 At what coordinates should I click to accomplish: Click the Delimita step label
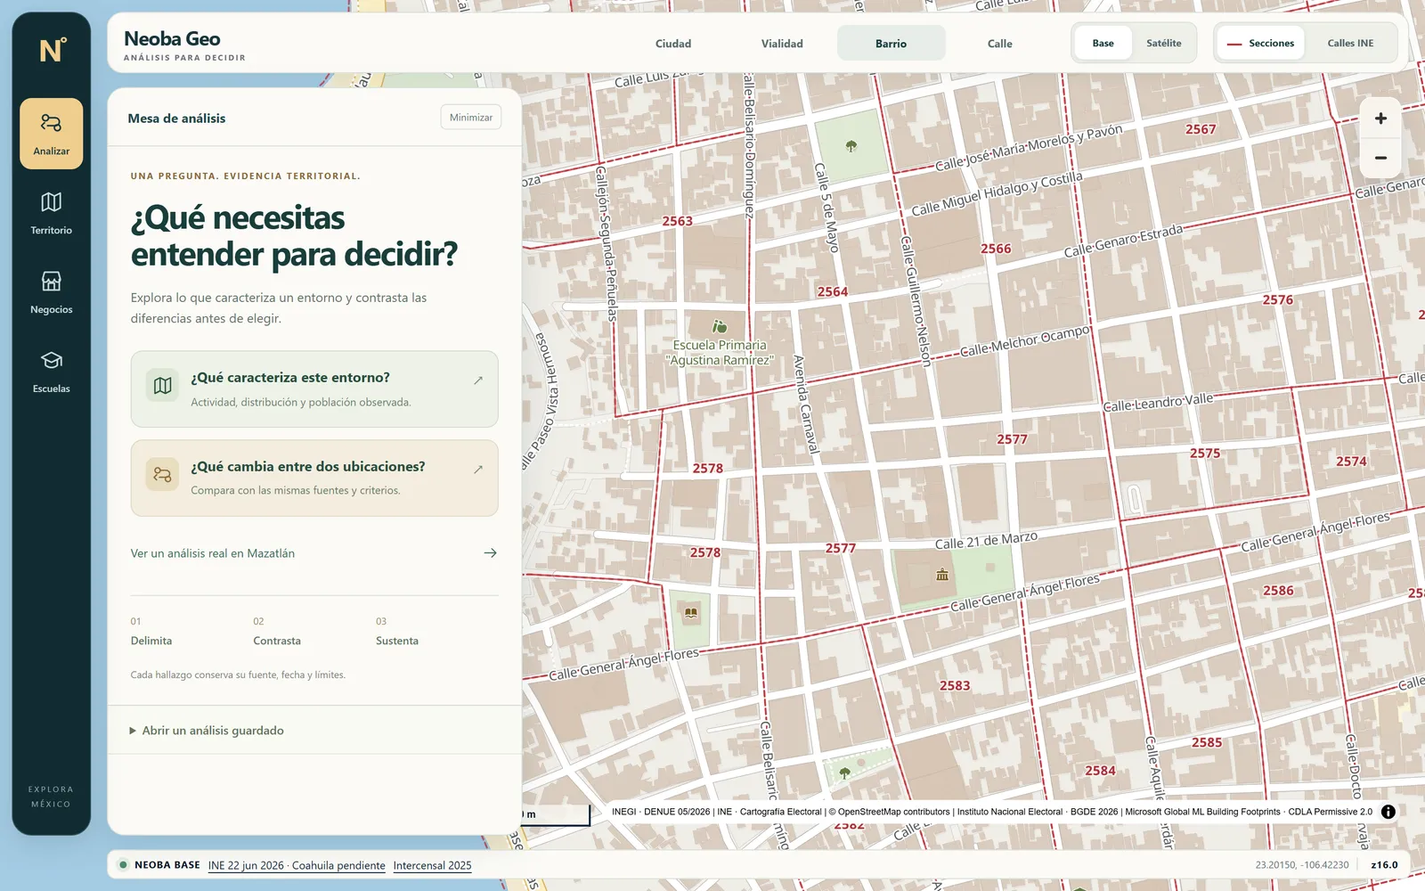pyautogui.click(x=151, y=641)
